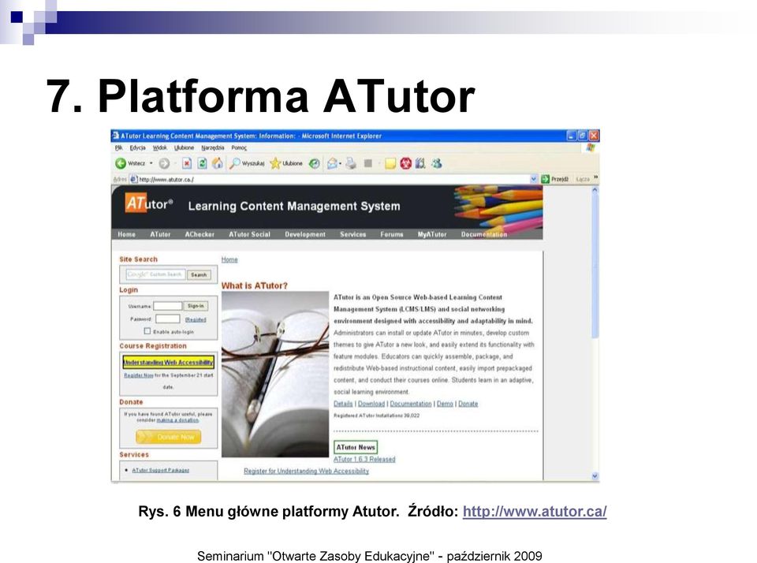Print the page with printer icon

pos(351,164)
